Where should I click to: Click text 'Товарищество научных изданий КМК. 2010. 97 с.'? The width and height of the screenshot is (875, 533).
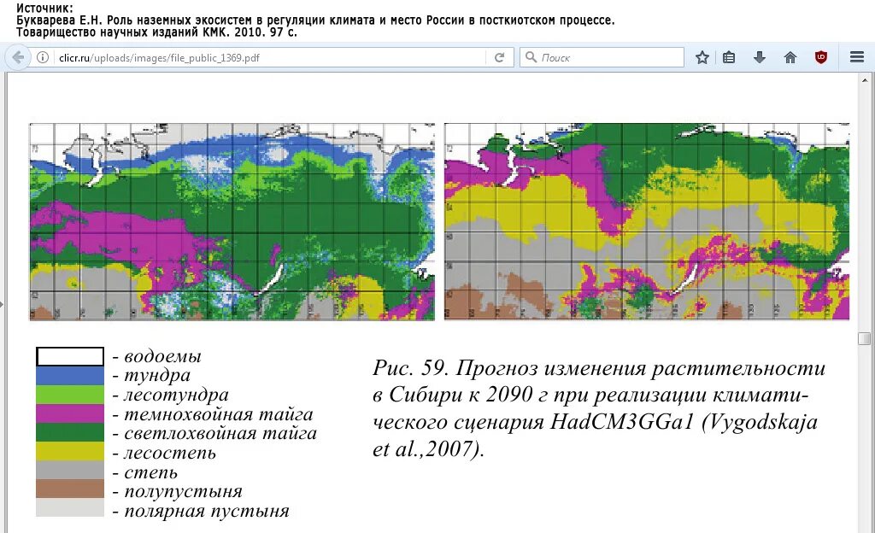click(157, 32)
